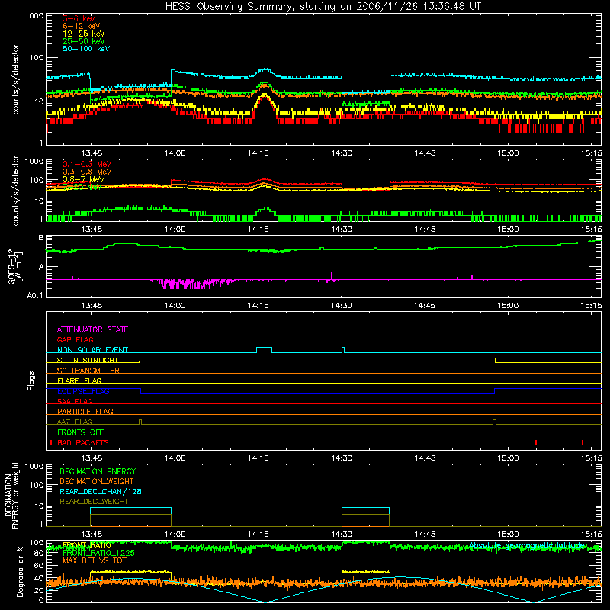
Task: Click the green vertical spike in the bottom panel
Action: [136, 572]
